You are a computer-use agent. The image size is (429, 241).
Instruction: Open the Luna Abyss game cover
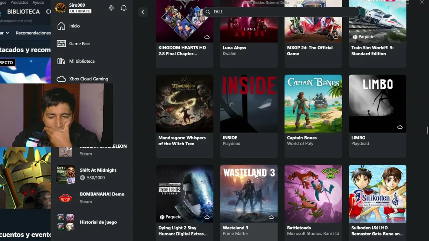click(249, 21)
